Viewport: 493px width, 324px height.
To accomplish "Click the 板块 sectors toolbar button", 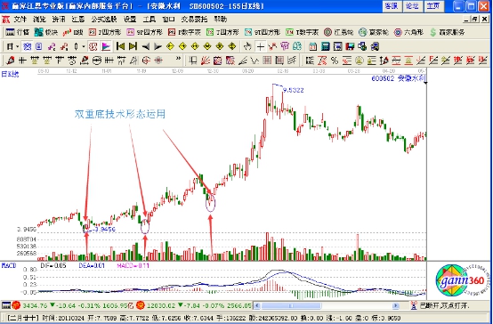I will [x=46, y=32].
